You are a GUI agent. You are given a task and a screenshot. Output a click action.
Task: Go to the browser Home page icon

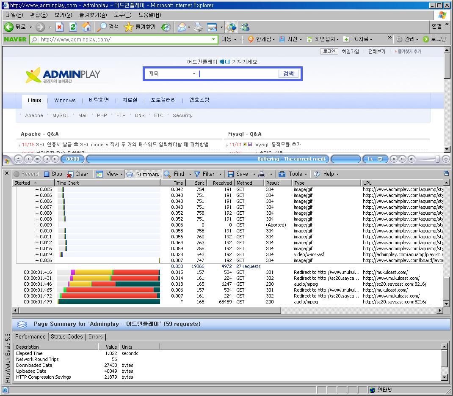click(x=86, y=27)
